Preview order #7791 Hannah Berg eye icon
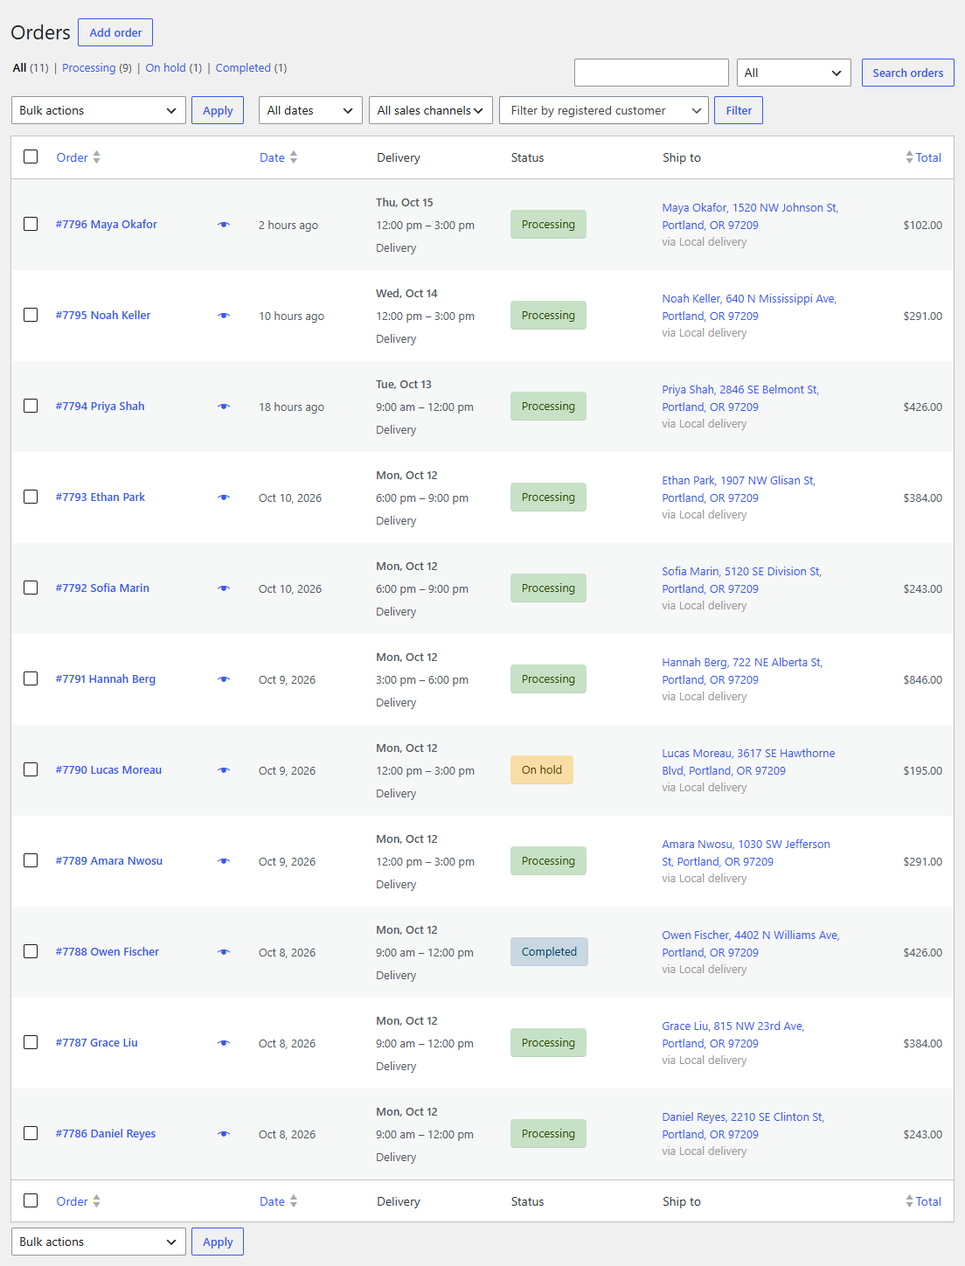This screenshot has height=1266, width=965. [x=224, y=679]
